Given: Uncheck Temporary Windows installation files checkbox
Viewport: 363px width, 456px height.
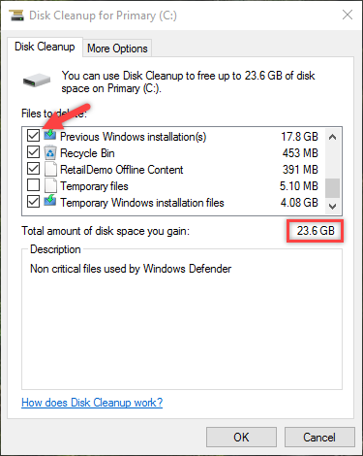Looking at the screenshot, I should 33,202.
